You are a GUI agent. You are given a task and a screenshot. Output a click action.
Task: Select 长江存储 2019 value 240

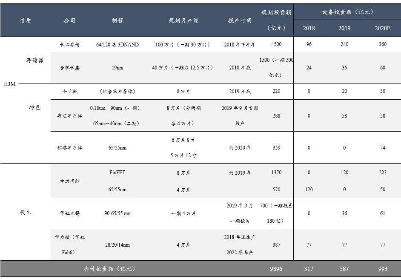tap(344, 44)
